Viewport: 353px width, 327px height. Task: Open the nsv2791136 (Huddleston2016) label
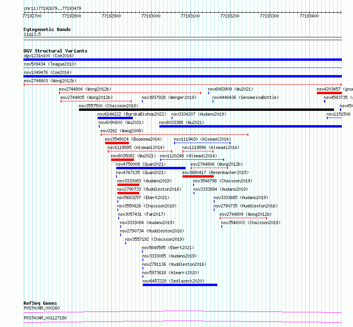point(174,264)
